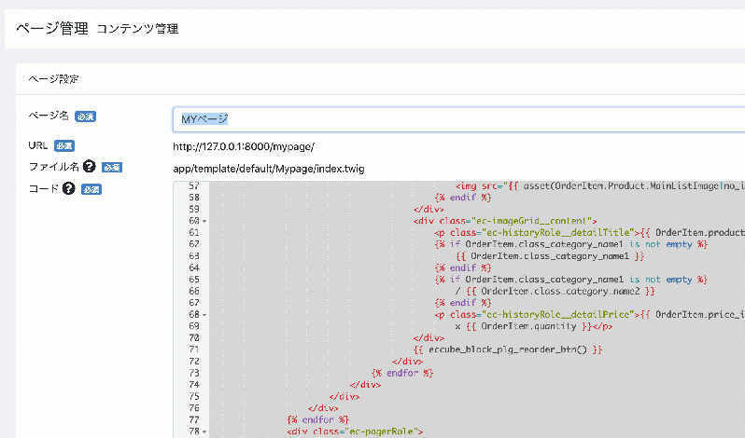
Task: Click the 必須 badge next to コード
Action: [91, 189]
